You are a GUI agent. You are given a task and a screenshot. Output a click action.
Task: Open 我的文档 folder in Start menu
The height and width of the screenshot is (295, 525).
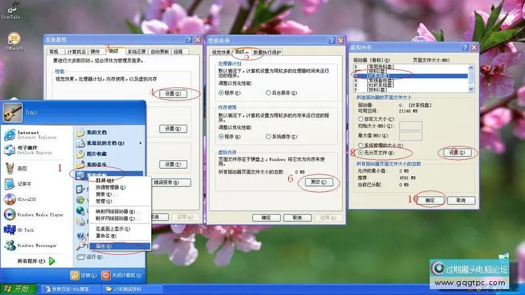tap(92, 132)
